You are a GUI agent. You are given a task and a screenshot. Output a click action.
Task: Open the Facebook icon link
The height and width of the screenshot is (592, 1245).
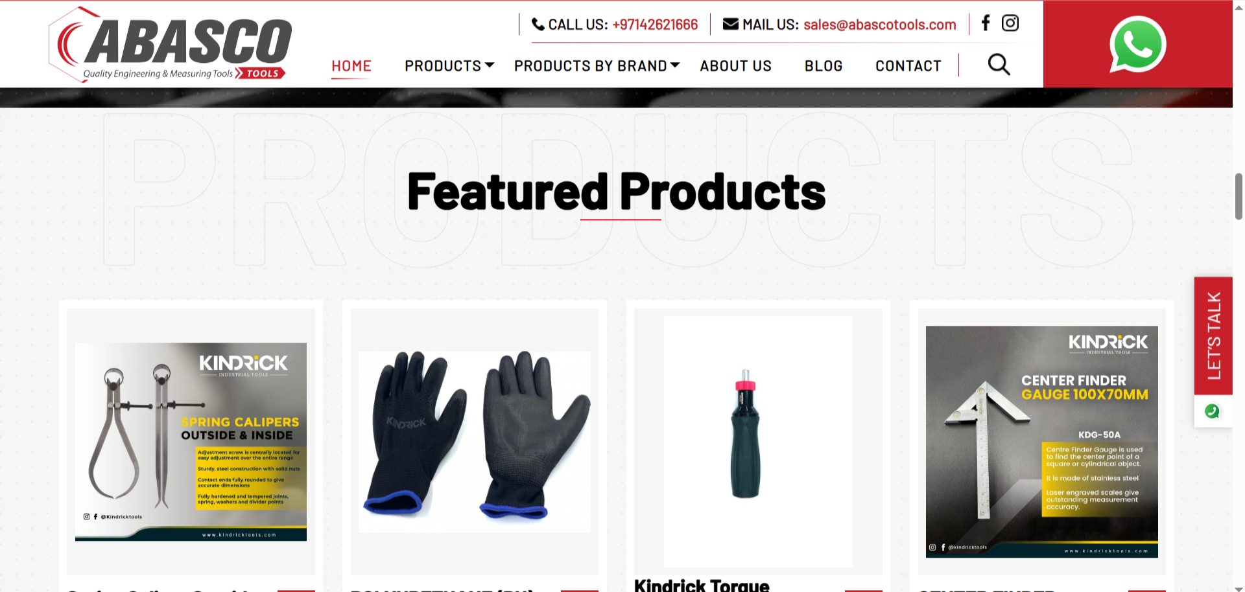986,23
